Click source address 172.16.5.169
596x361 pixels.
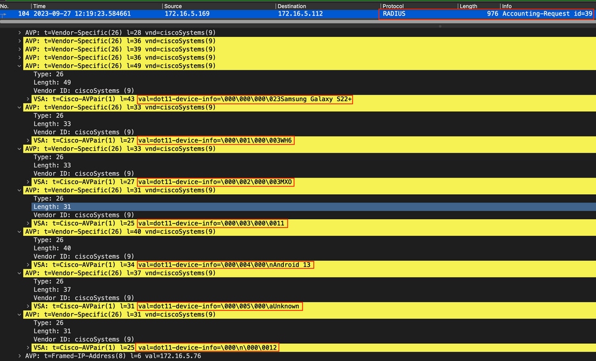pyautogui.click(x=187, y=14)
